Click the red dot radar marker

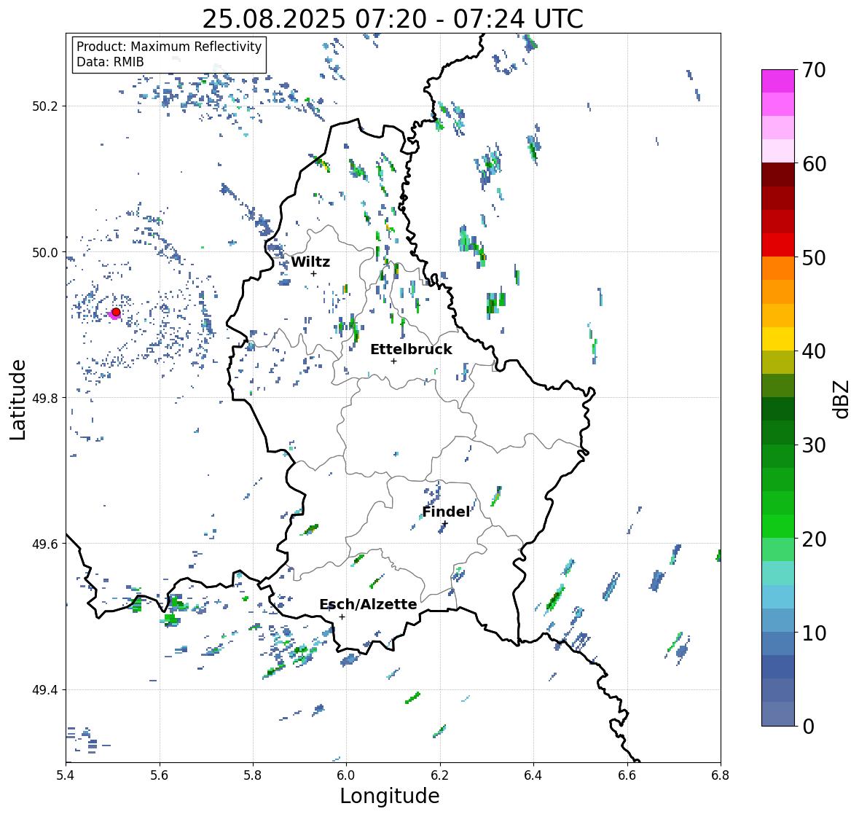pos(116,312)
